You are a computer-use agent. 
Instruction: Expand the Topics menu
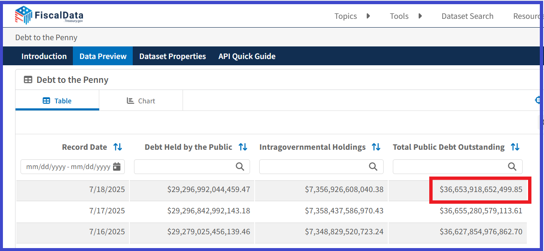pos(352,16)
